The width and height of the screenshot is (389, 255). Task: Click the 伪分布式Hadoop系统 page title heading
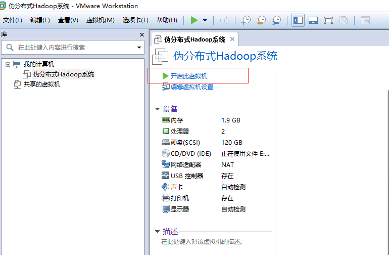tap(225, 56)
